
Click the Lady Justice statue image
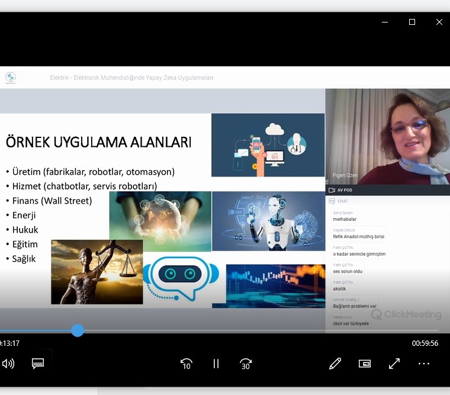click(x=97, y=272)
